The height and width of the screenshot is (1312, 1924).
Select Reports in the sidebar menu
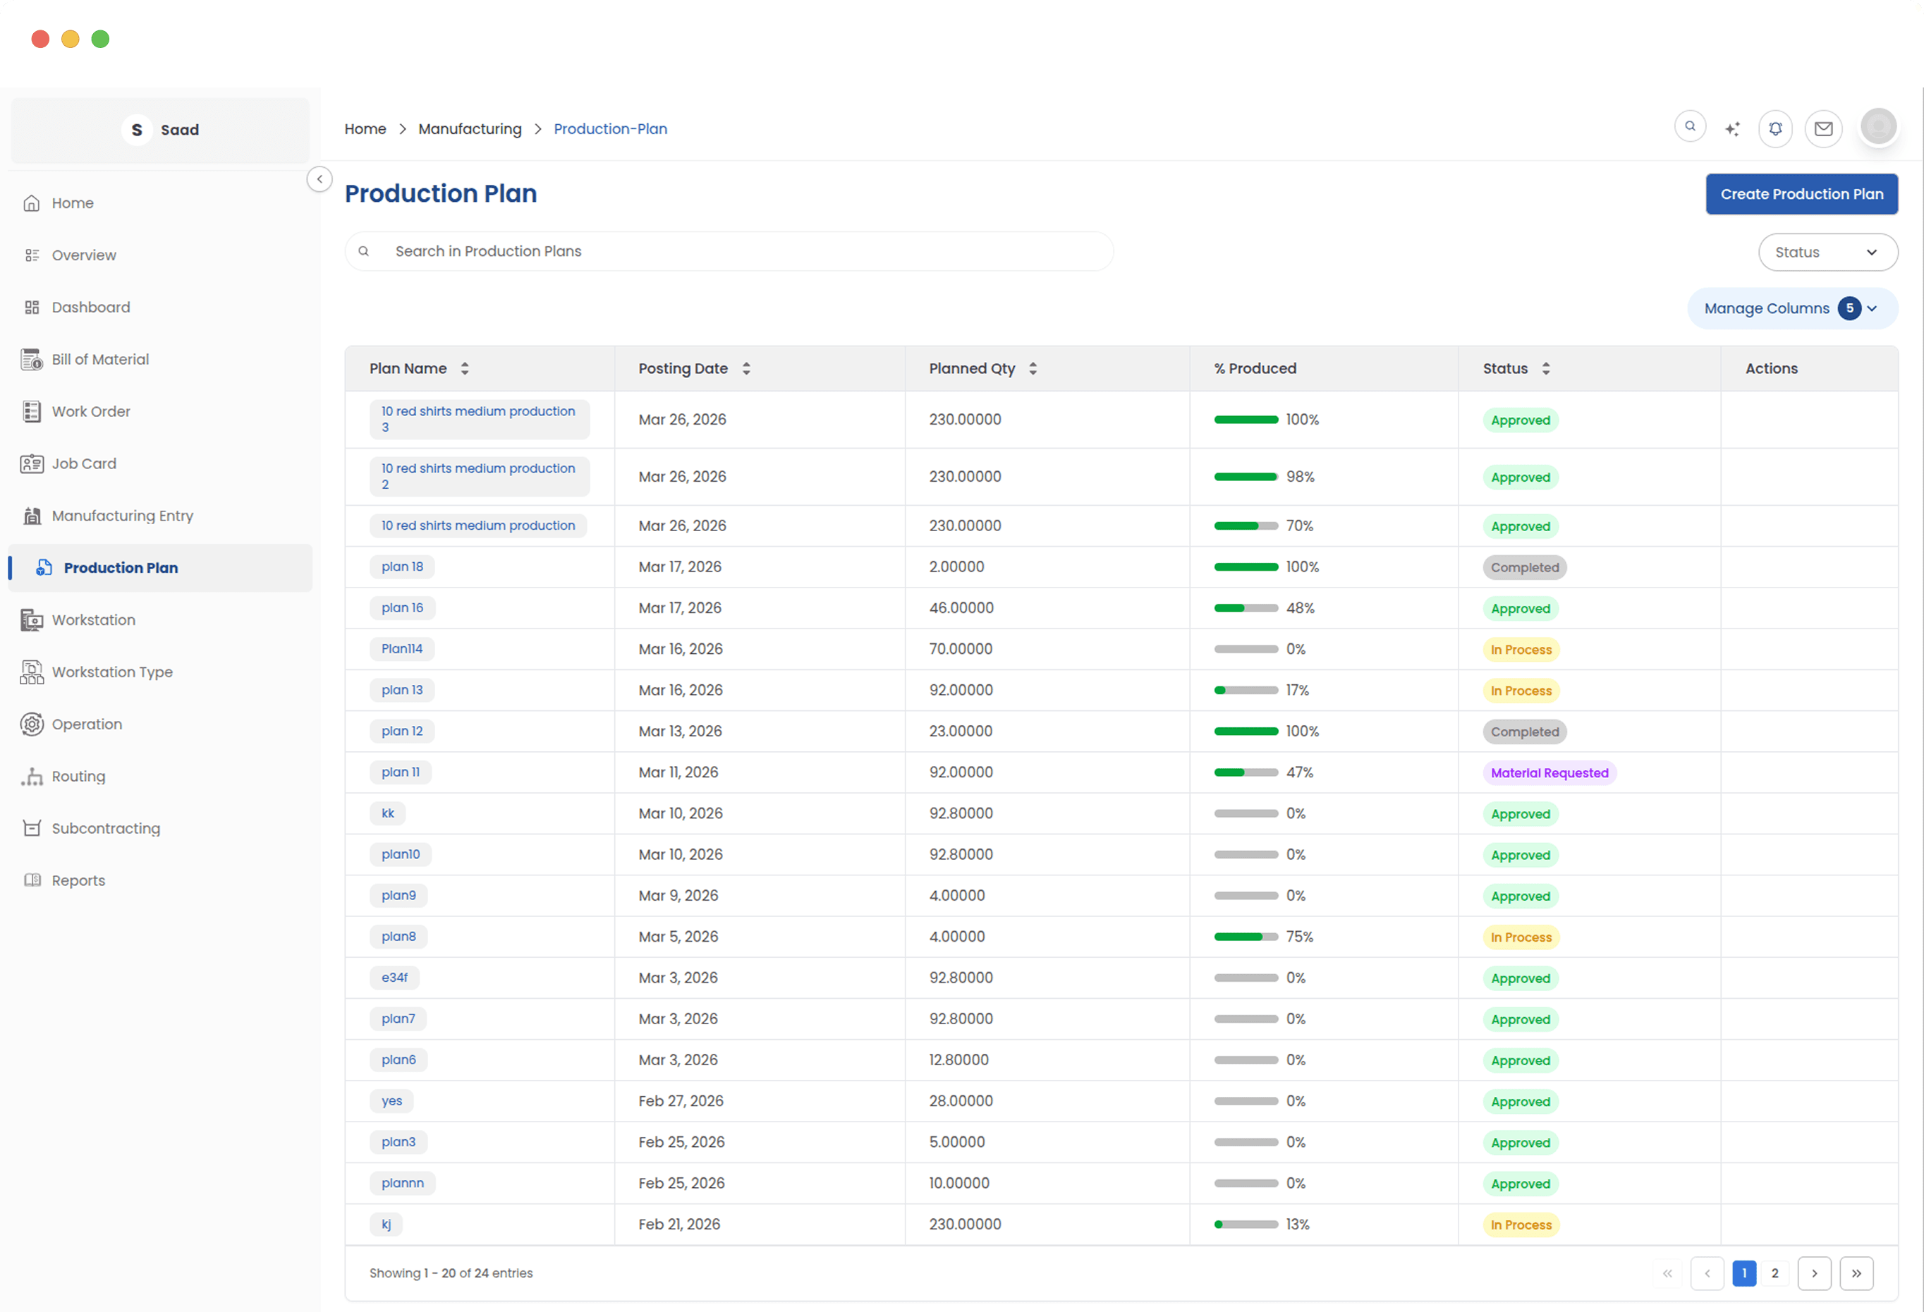coord(78,881)
